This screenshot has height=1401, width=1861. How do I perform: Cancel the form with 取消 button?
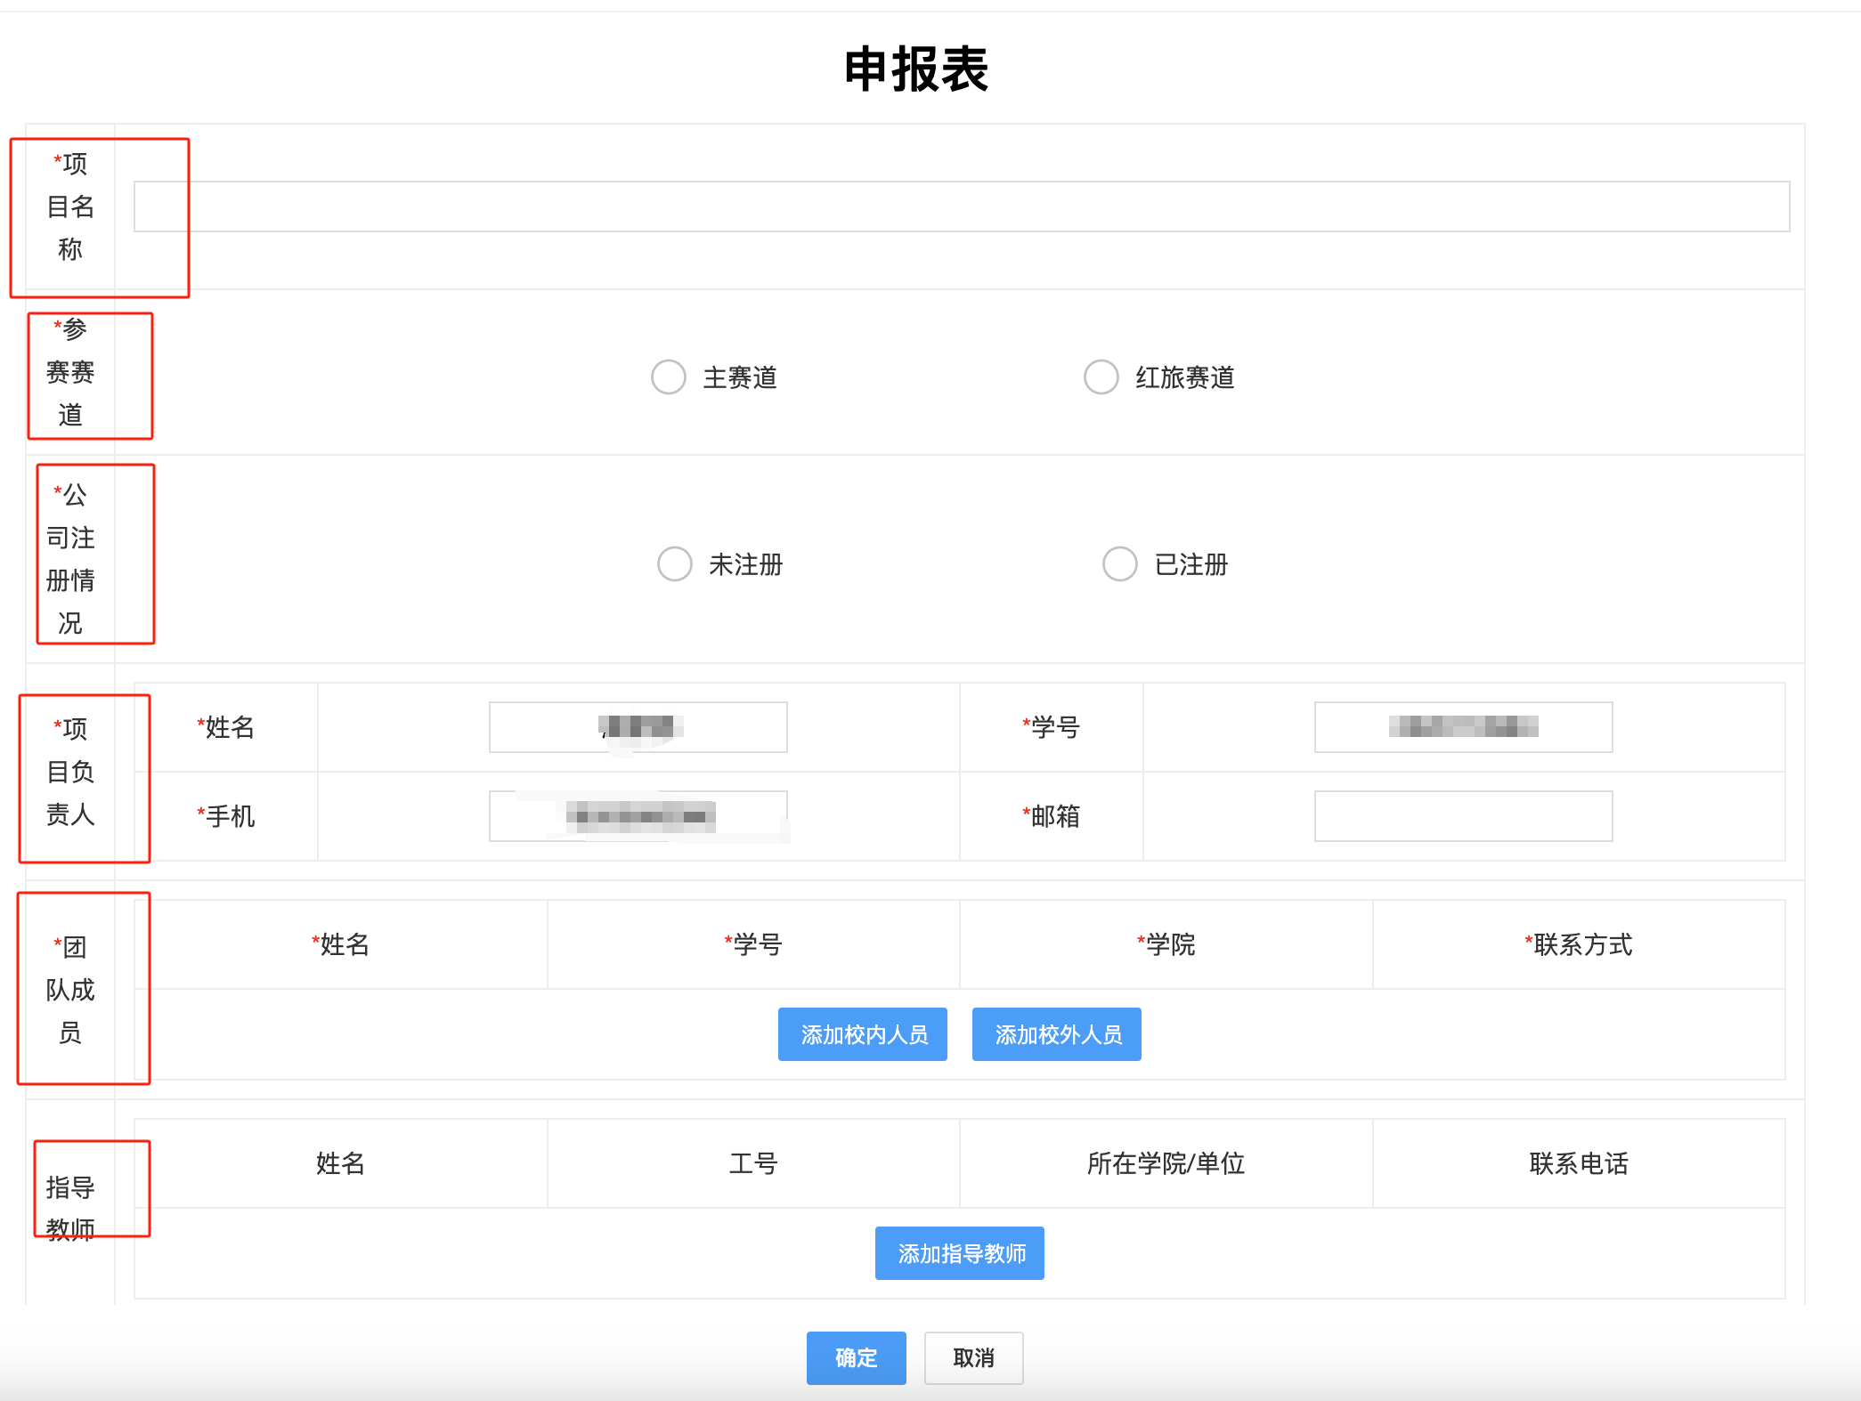pos(973,1357)
